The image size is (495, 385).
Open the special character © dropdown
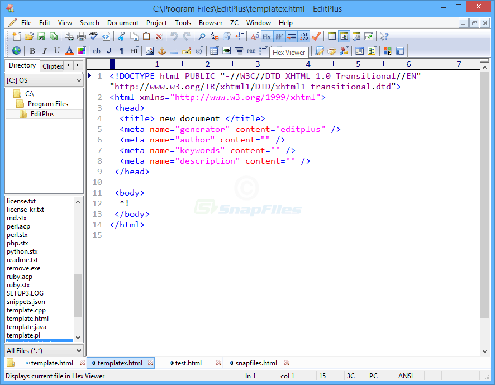[199, 51]
